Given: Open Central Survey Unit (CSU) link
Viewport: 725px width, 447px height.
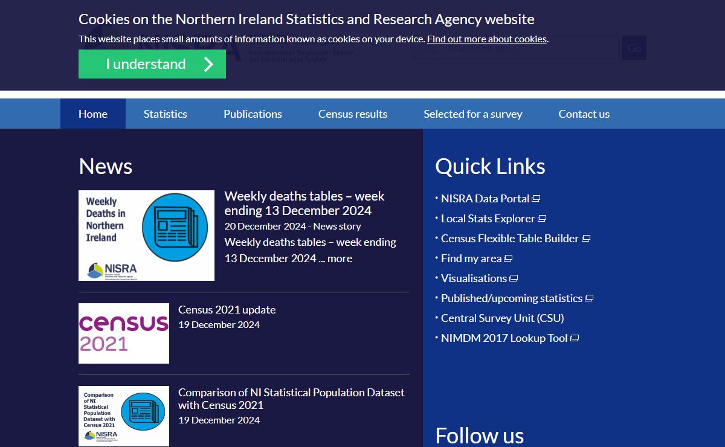Looking at the screenshot, I should tap(503, 318).
